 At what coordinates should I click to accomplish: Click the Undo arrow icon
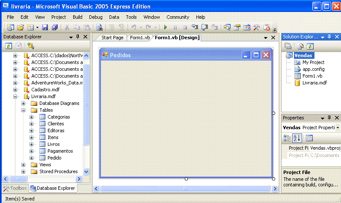[x=134, y=27]
